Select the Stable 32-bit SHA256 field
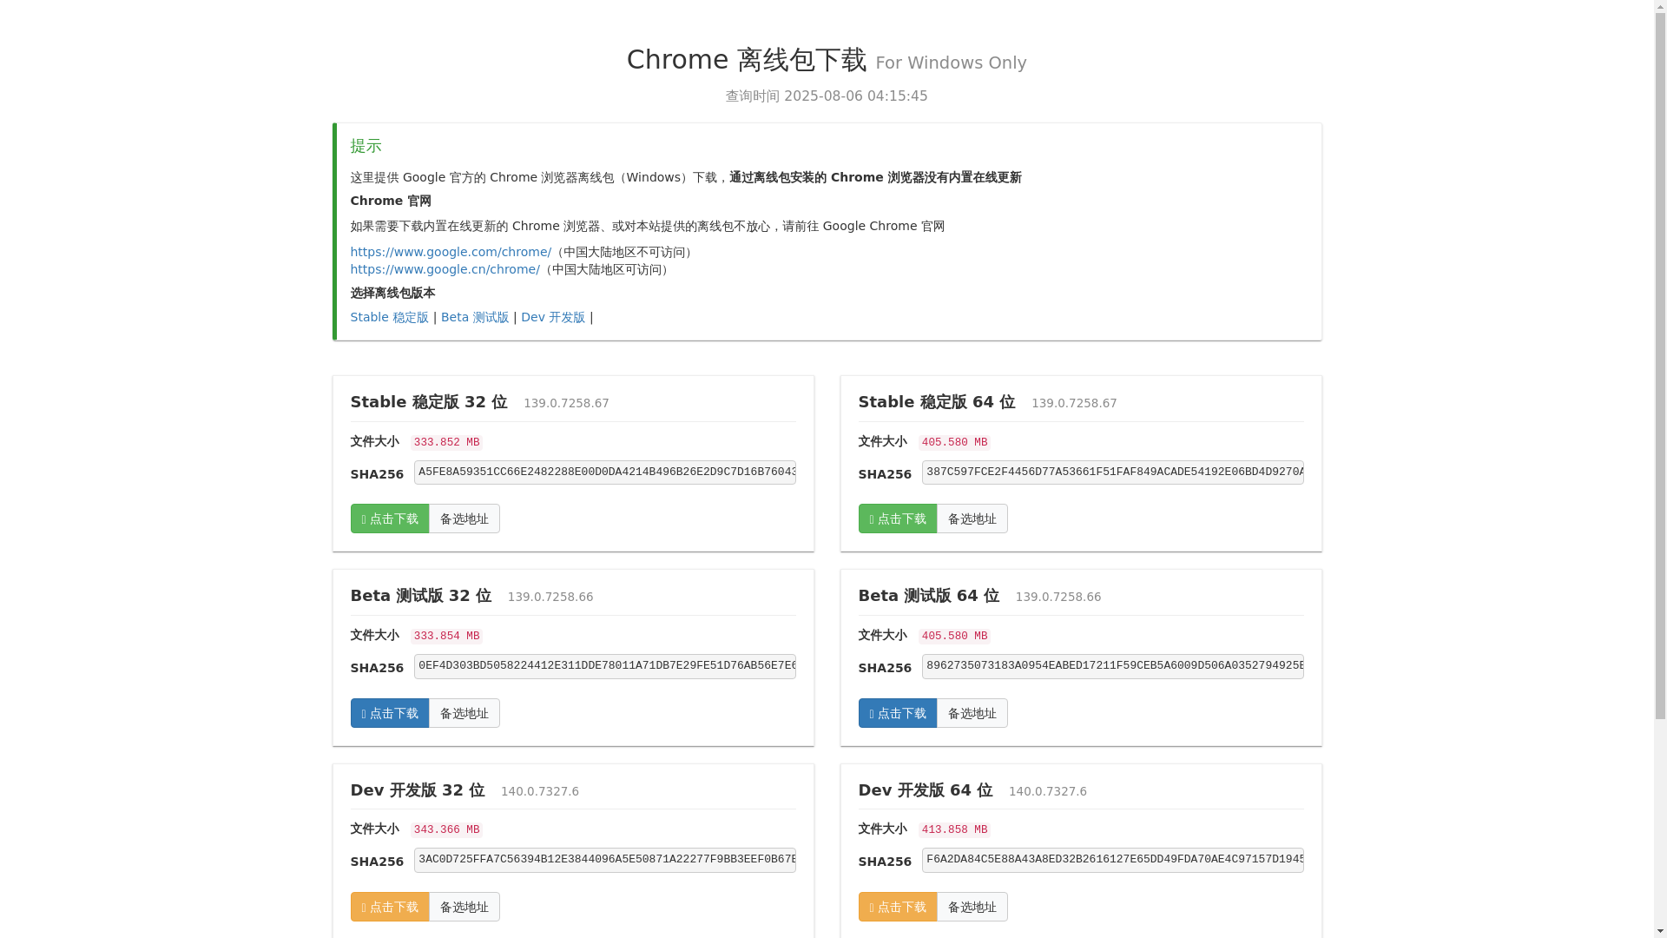Image resolution: width=1667 pixels, height=938 pixels. (x=605, y=472)
